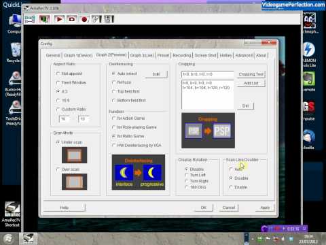This screenshot has height=245, width=326.
Task: Show hidden icons via the tray arrow
Action: (253, 239)
